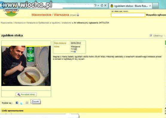Click the address bar search magnifier icon
Screen dimensions: 166x118
point(95,5)
